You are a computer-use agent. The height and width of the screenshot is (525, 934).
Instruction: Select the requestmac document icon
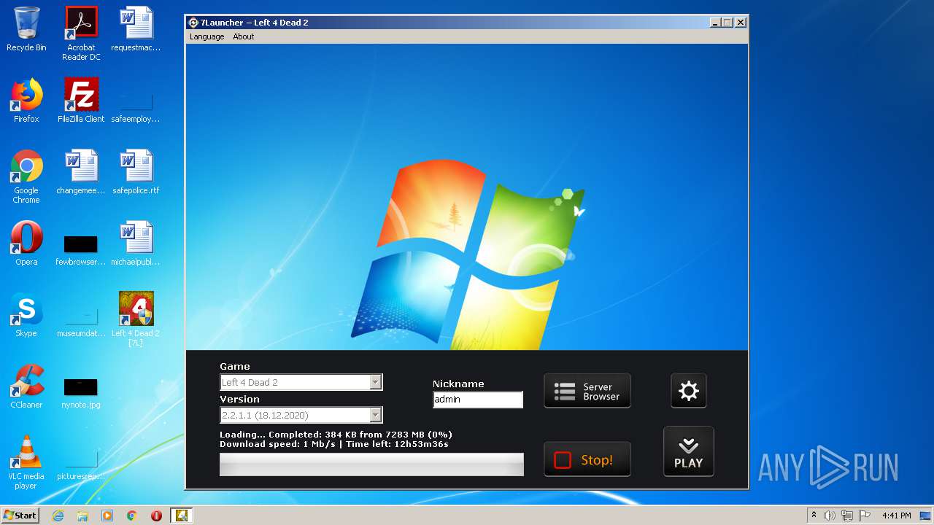pos(136,29)
